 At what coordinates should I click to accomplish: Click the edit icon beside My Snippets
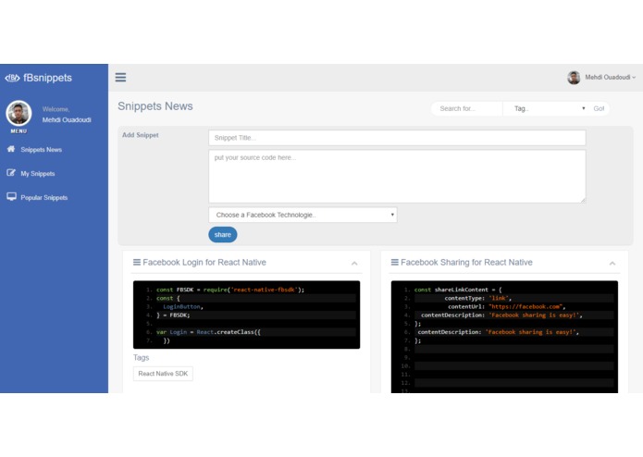coord(11,173)
